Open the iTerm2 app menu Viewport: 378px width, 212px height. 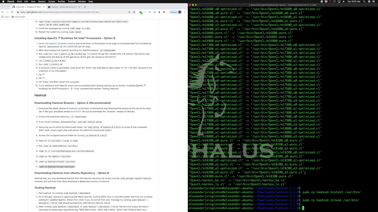pos(11,1)
